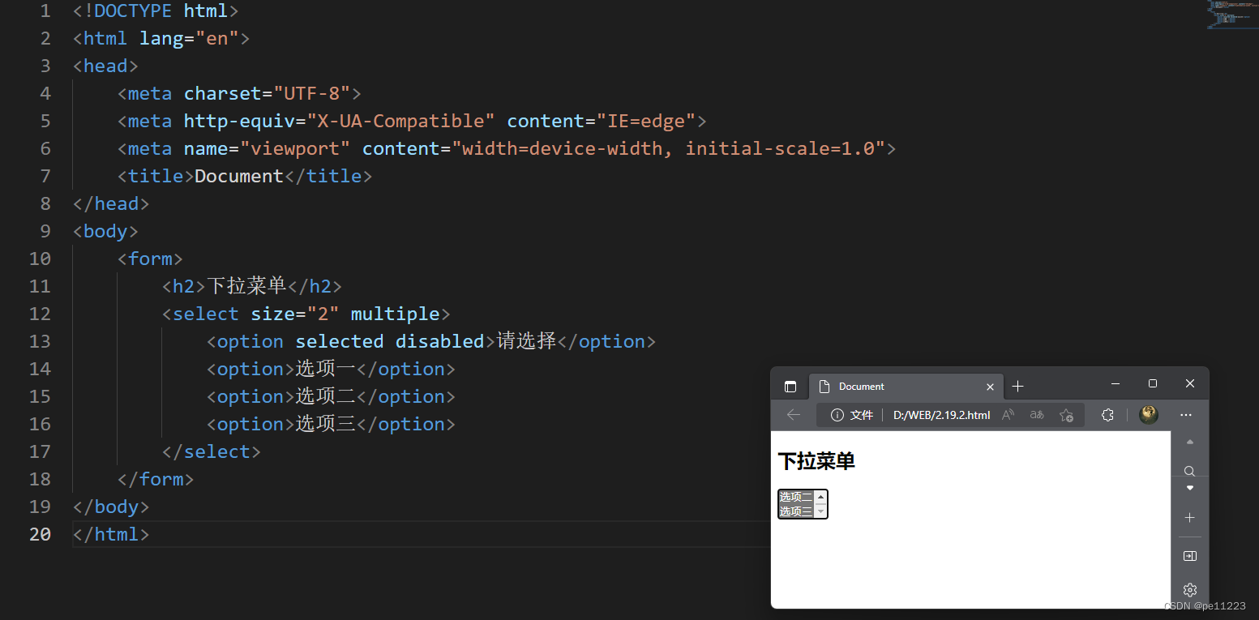This screenshot has width=1259, height=620.
Task: Open the Edge sidebar search icon
Action: pyautogui.click(x=1190, y=471)
